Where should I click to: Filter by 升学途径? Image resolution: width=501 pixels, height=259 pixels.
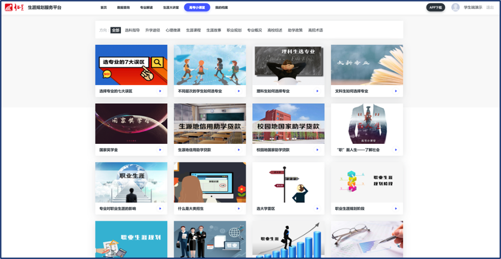pos(153,31)
